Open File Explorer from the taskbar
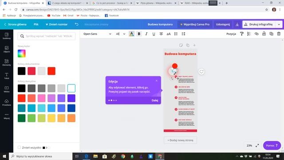The height and width of the screenshot is (160, 284). [95, 156]
